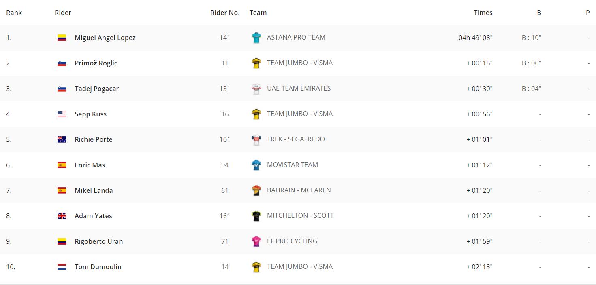Click the UAE Team Emirates jersey icon
Viewport: 596px width, 285px height.
(x=256, y=89)
